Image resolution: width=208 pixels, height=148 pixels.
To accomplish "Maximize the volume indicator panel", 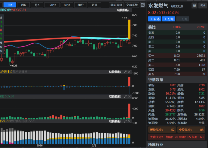I will 125,97.
